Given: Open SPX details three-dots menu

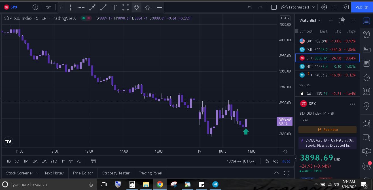Looking at the screenshot, I should coord(352,104).
